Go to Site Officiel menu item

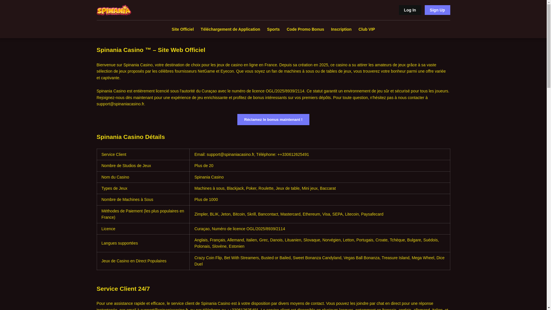coord(183,29)
